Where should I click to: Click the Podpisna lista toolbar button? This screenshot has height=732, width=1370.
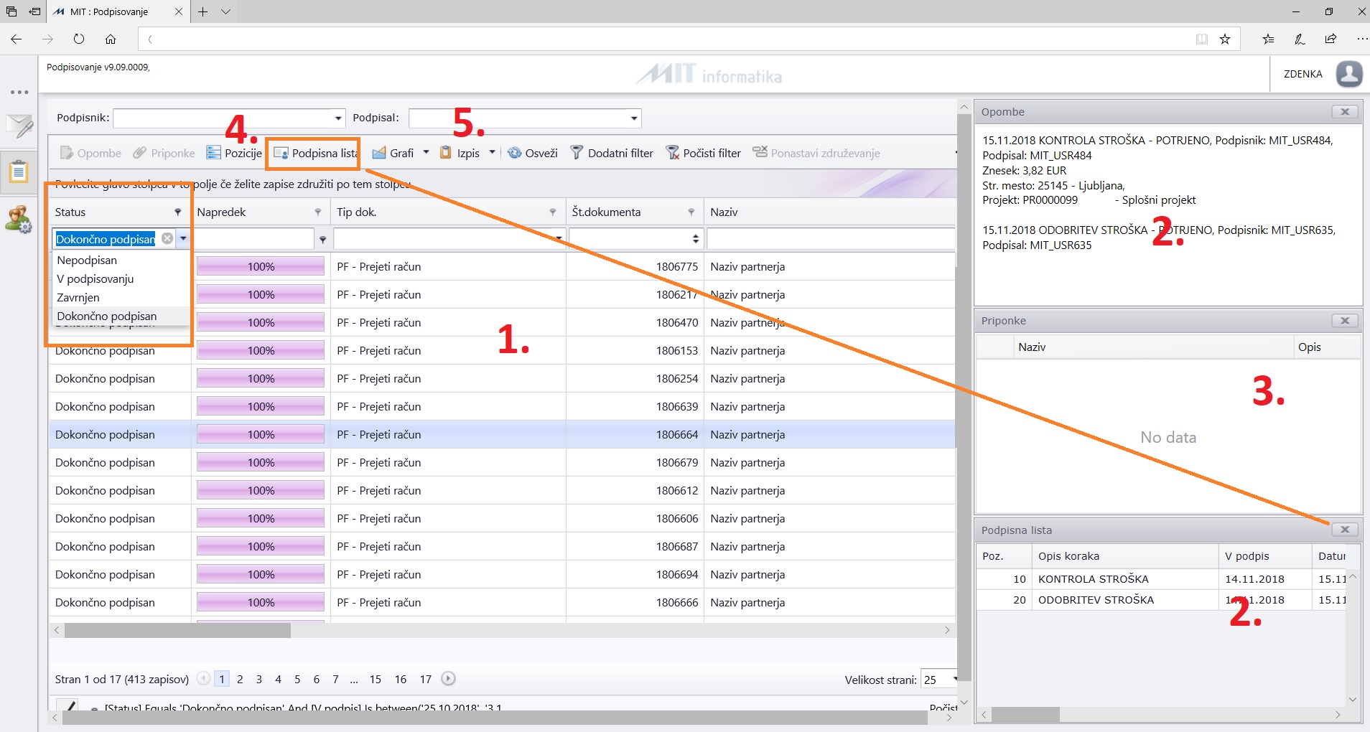point(315,153)
